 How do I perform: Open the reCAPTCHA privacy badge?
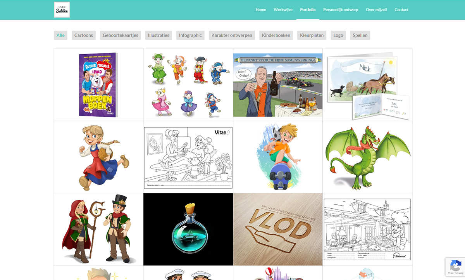[x=455, y=267]
